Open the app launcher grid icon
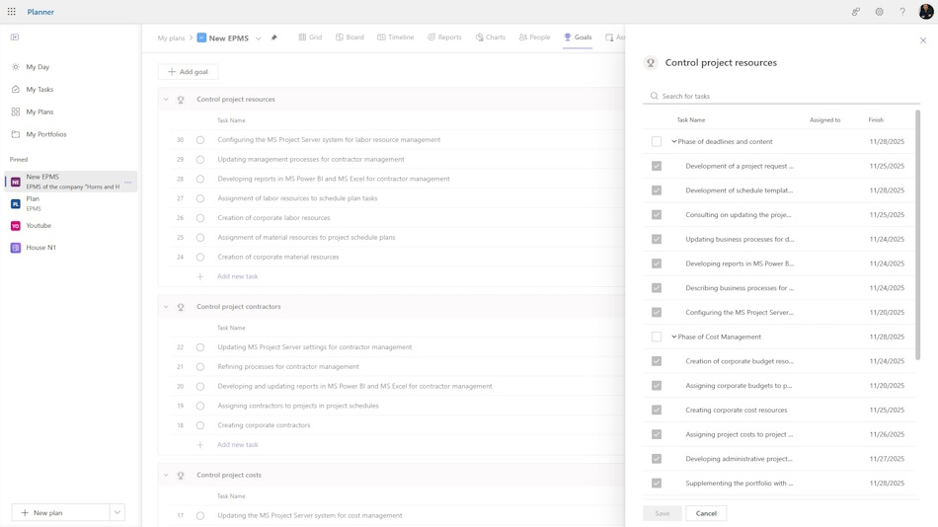The width and height of the screenshot is (938, 527). (x=12, y=12)
